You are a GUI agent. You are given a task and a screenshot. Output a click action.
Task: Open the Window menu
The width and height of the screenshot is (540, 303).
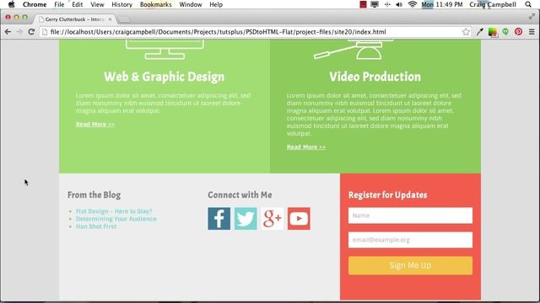pyautogui.click(x=191, y=4)
